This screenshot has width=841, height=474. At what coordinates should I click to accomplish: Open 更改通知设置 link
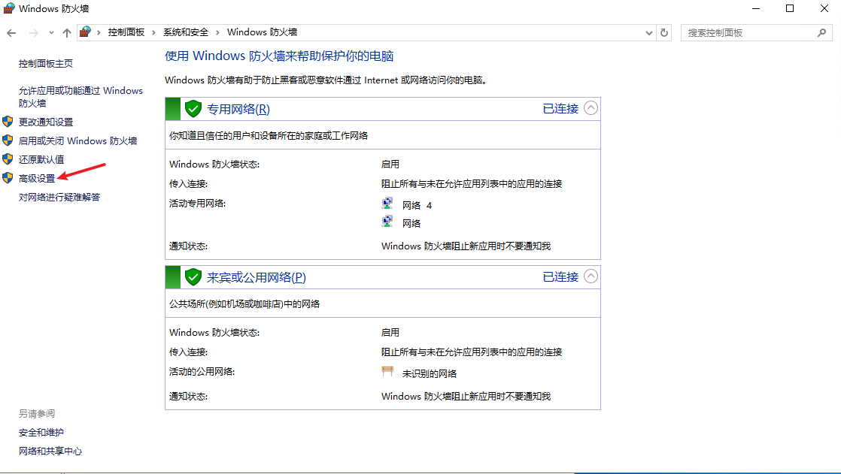(x=46, y=122)
